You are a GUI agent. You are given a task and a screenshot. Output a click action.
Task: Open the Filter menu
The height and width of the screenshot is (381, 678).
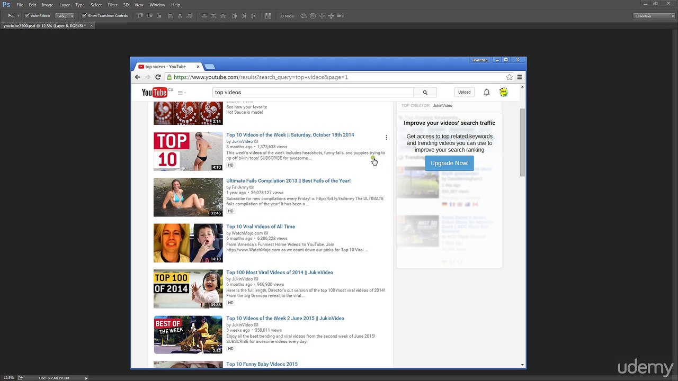click(112, 5)
